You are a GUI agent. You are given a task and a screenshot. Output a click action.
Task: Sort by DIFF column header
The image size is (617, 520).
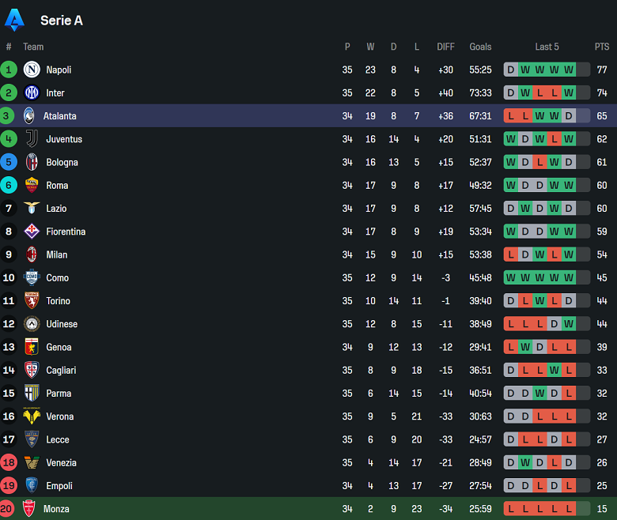click(445, 47)
